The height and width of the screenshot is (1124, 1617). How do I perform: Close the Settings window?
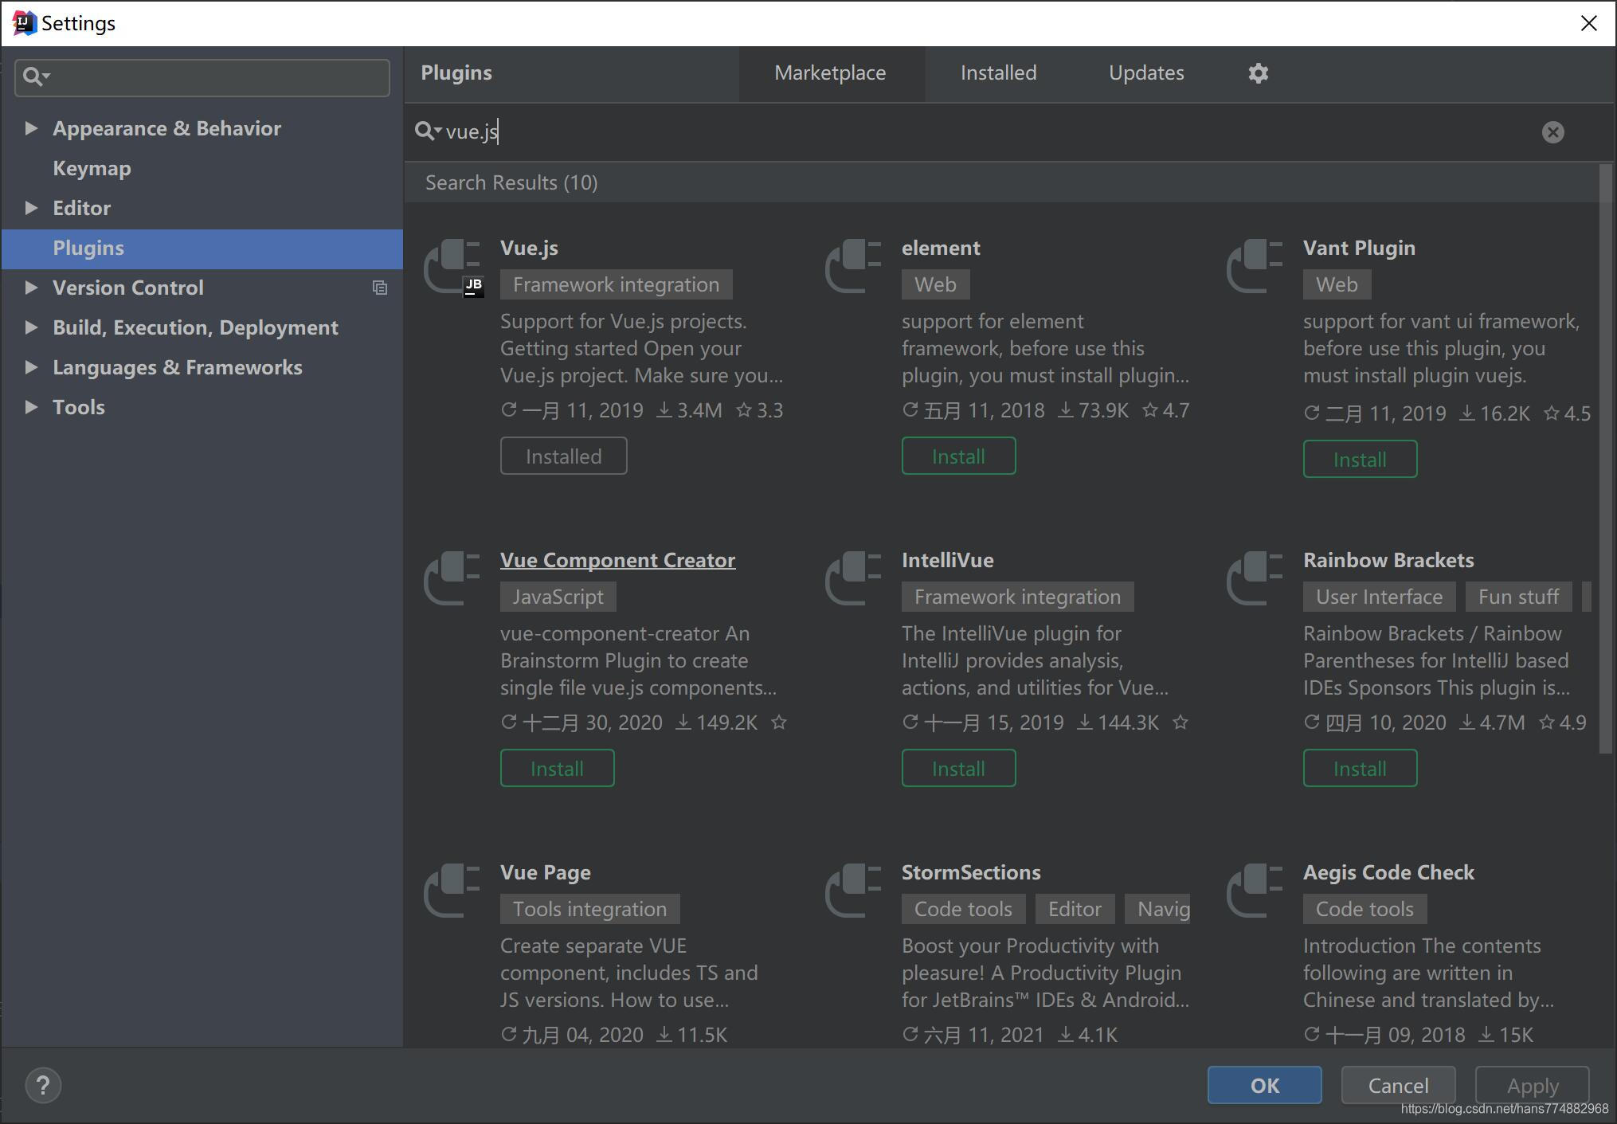pos(1588,23)
